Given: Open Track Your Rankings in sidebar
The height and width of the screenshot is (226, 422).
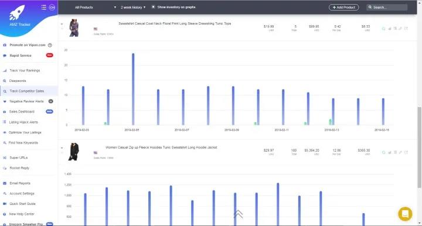Looking at the screenshot, I should [x=25, y=70].
